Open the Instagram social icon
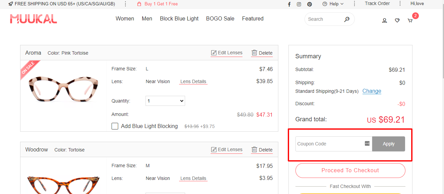This screenshot has width=444, height=194. click(x=299, y=4)
